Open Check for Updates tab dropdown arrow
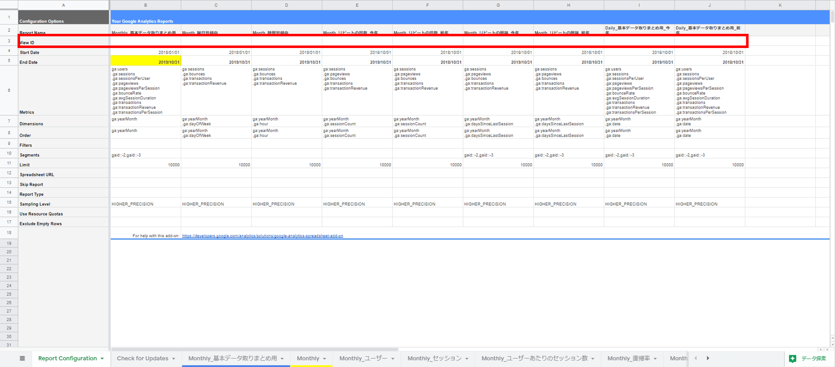835x367 pixels. click(174, 359)
